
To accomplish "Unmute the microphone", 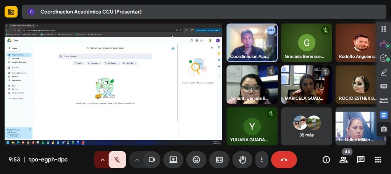I will tap(117, 160).
